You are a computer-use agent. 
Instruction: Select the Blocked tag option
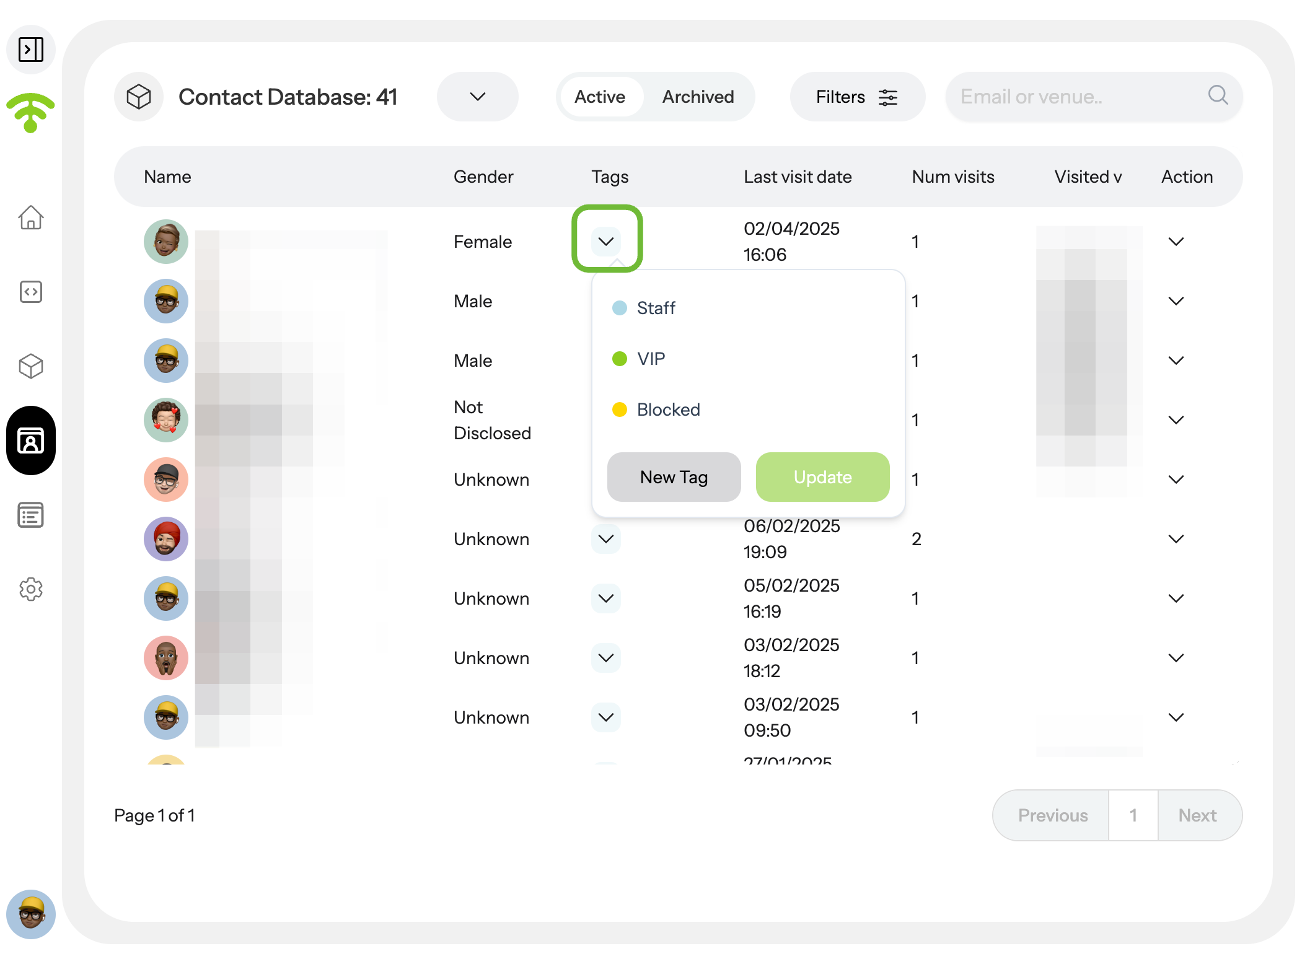[x=748, y=410]
